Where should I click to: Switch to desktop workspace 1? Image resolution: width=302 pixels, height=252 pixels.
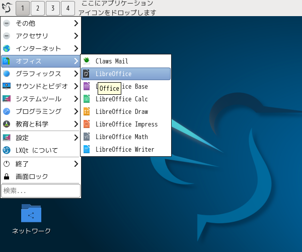(23, 8)
